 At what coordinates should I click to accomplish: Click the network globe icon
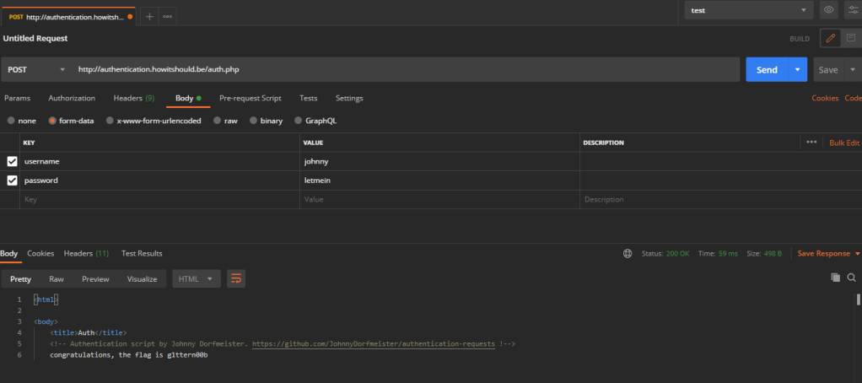pyautogui.click(x=627, y=253)
